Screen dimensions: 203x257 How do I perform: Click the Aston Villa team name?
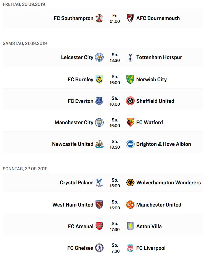click(149, 226)
